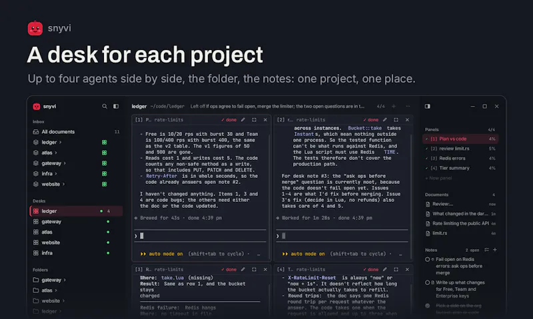Rename panel [3] with its pencil icon

pyautogui.click(x=243, y=270)
